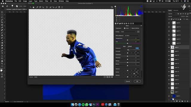Open the Image menu

coord(25,1)
